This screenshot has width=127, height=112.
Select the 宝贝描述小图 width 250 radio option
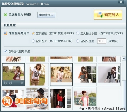[78, 33]
